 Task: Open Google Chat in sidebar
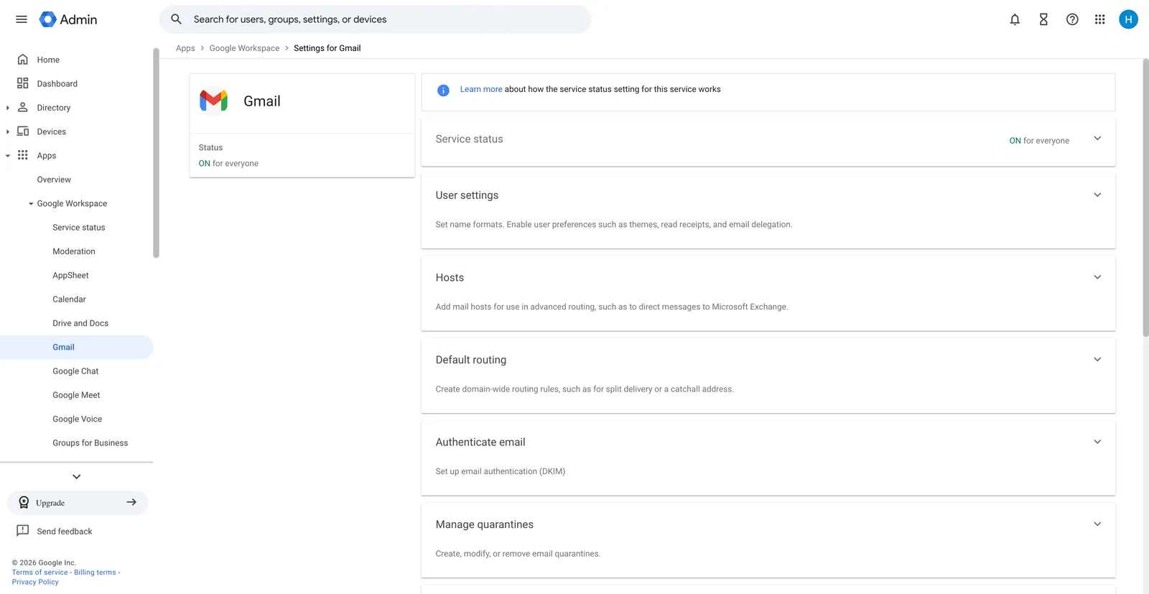[76, 371]
